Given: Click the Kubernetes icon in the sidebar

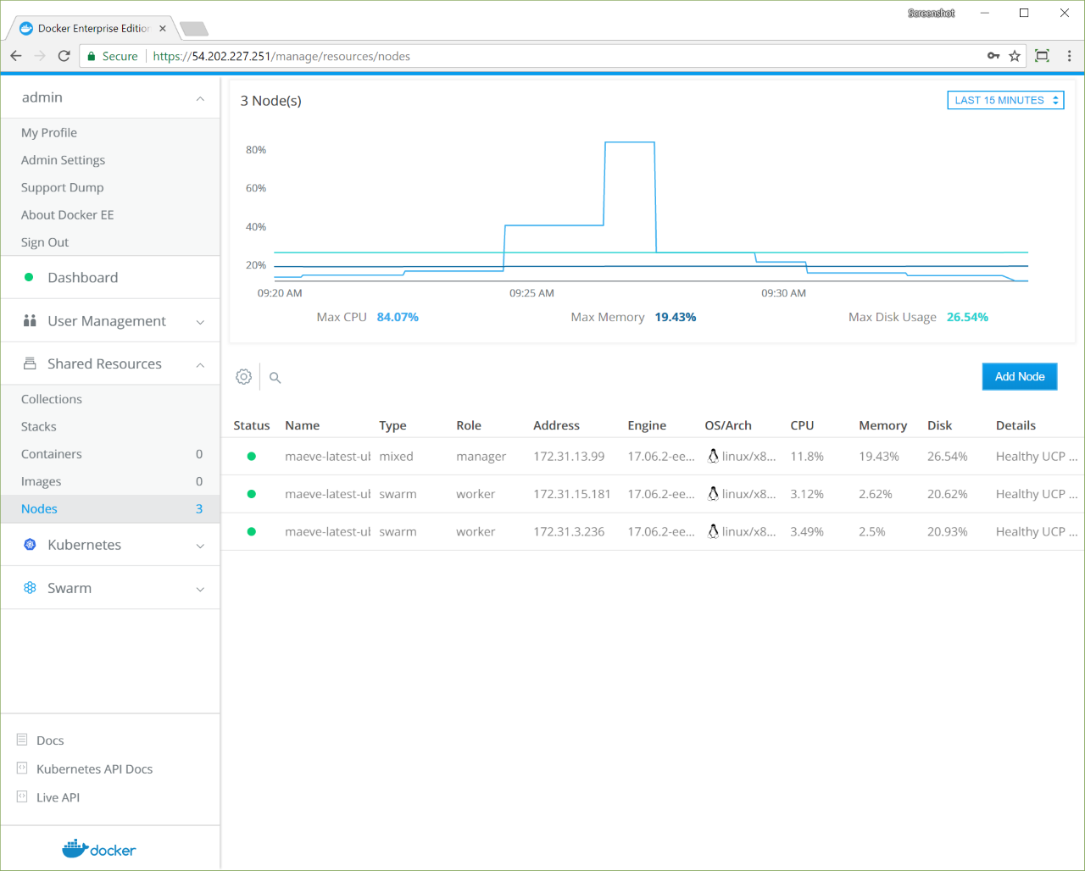Looking at the screenshot, I should click(x=28, y=545).
